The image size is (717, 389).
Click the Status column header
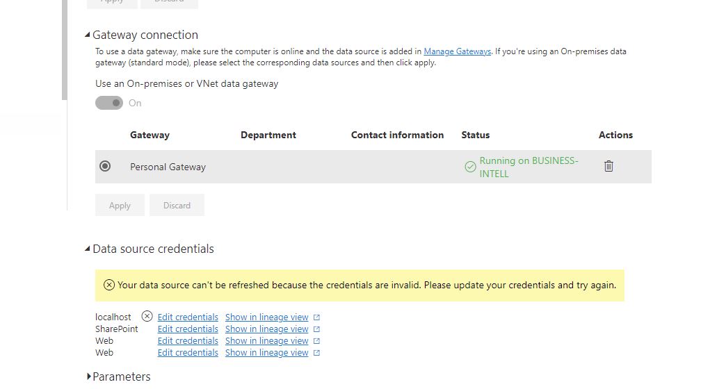475,135
